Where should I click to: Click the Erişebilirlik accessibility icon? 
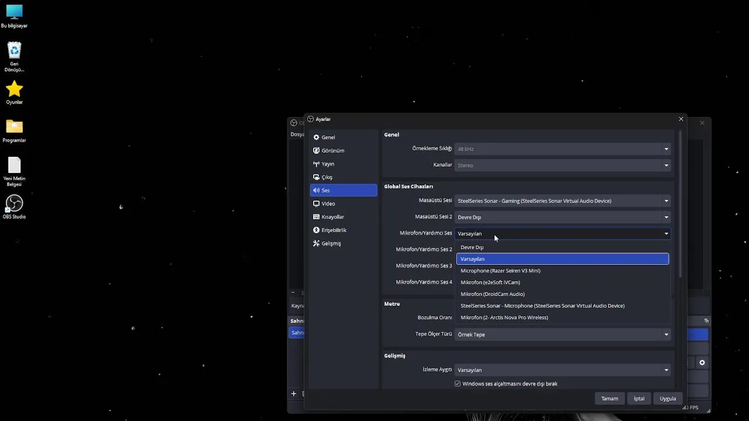click(x=317, y=230)
